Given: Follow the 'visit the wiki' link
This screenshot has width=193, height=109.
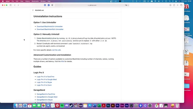Looking at the screenshot, I should [x=56, y=50].
